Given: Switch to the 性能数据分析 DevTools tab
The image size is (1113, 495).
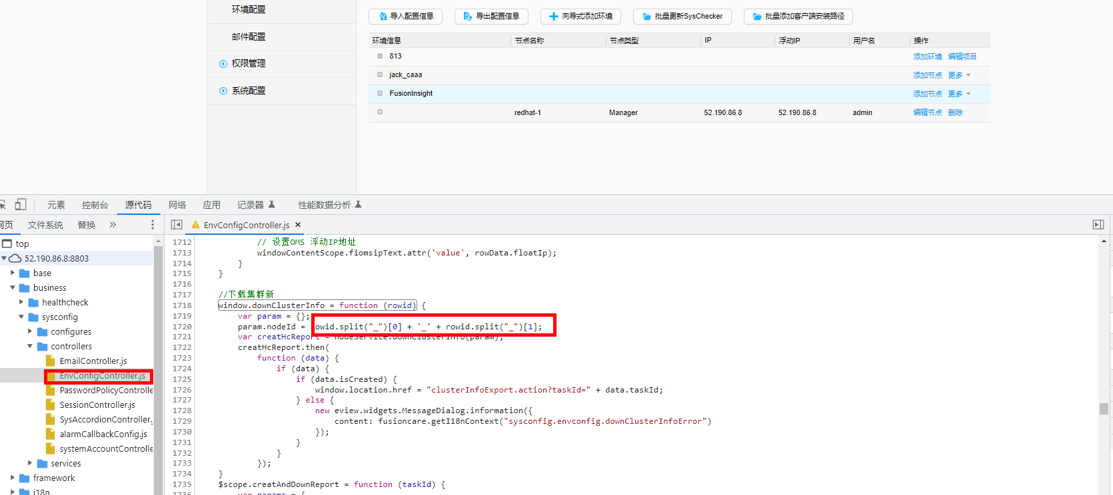Looking at the screenshot, I should coord(330,205).
